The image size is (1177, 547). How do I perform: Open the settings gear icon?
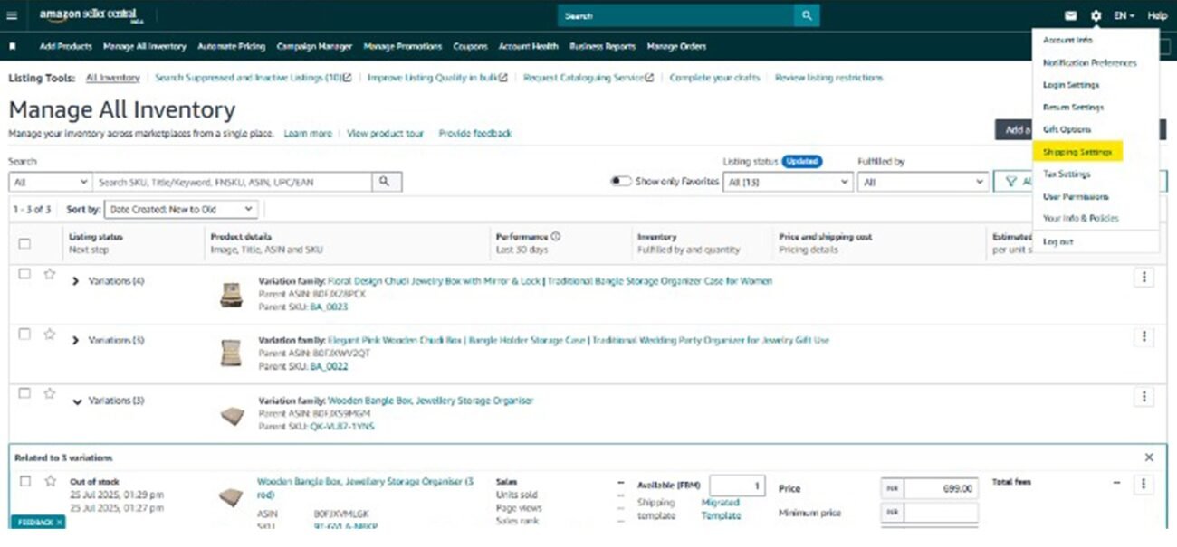(x=1096, y=16)
